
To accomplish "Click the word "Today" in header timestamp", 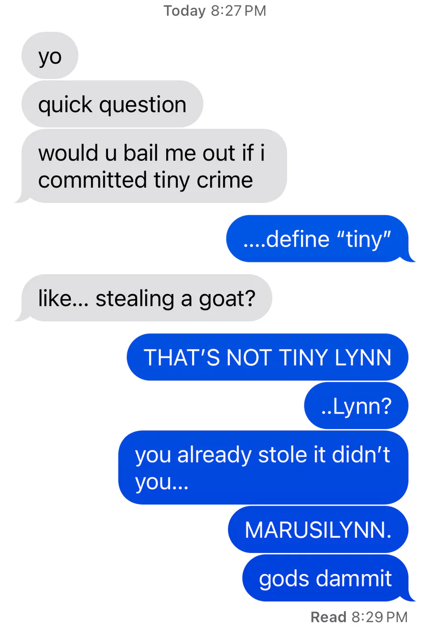I will pyautogui.click(x=184, y=11).
